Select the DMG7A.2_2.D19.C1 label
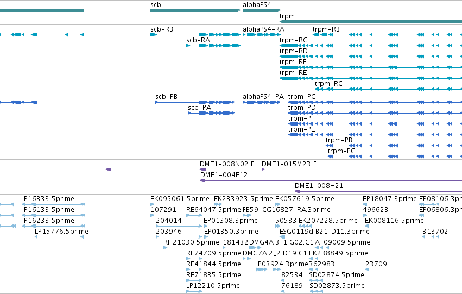This screenshot has width=462, height=294. (x=275, y=254)
